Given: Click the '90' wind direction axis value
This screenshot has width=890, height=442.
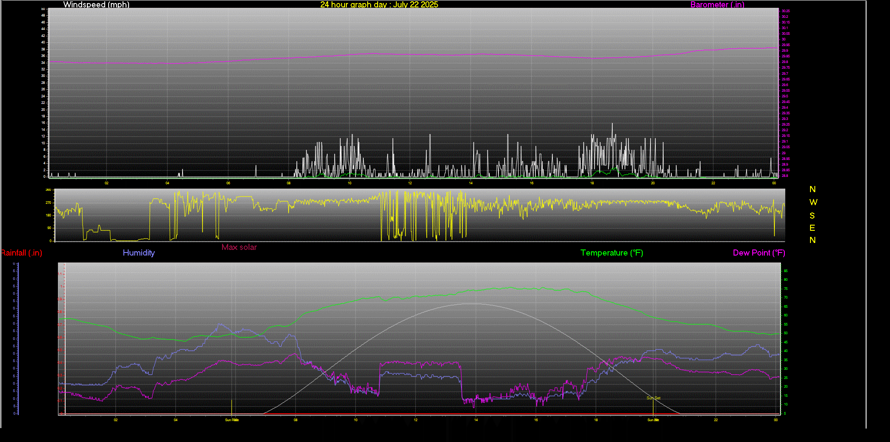Looking at the screenshot, I should 49,228.
